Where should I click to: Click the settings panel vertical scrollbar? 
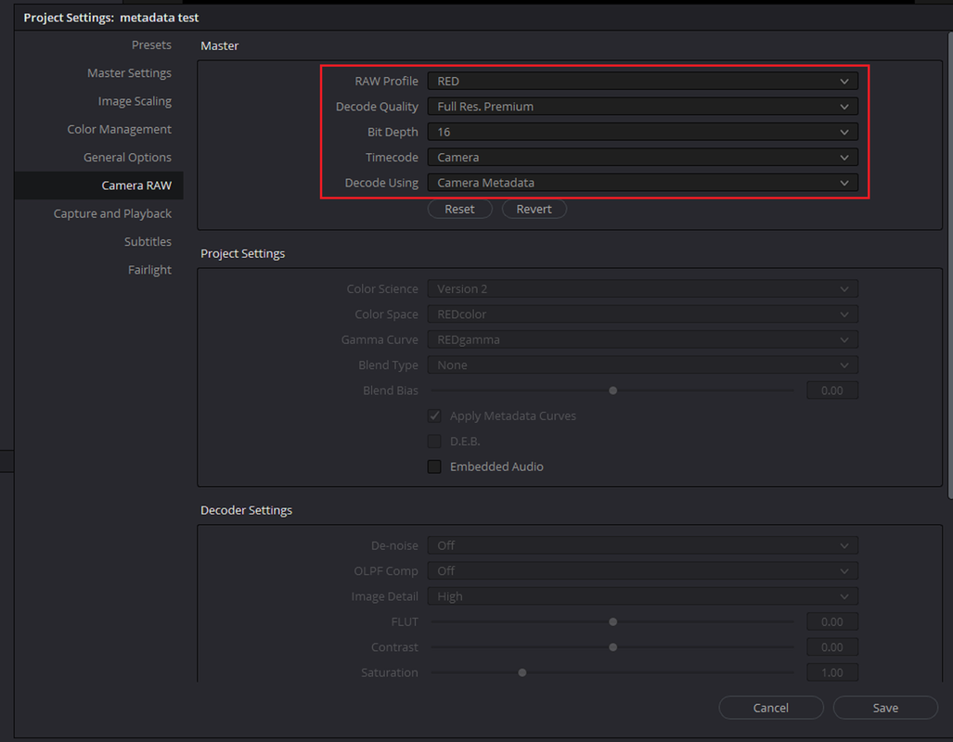950,265
